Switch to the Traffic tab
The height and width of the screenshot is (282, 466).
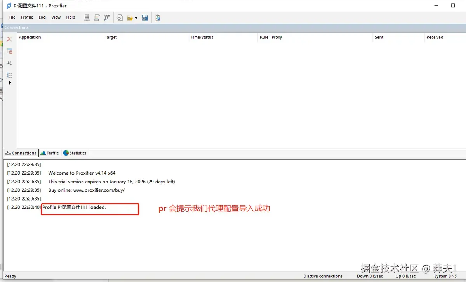coord(50,153)
